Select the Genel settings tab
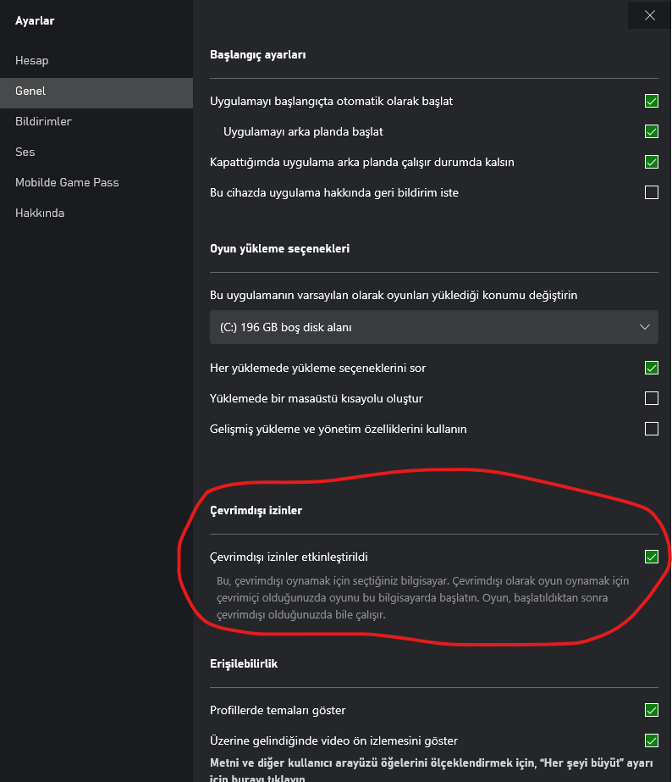The width and height of the screenshot is (672, 782). [30, 92]
